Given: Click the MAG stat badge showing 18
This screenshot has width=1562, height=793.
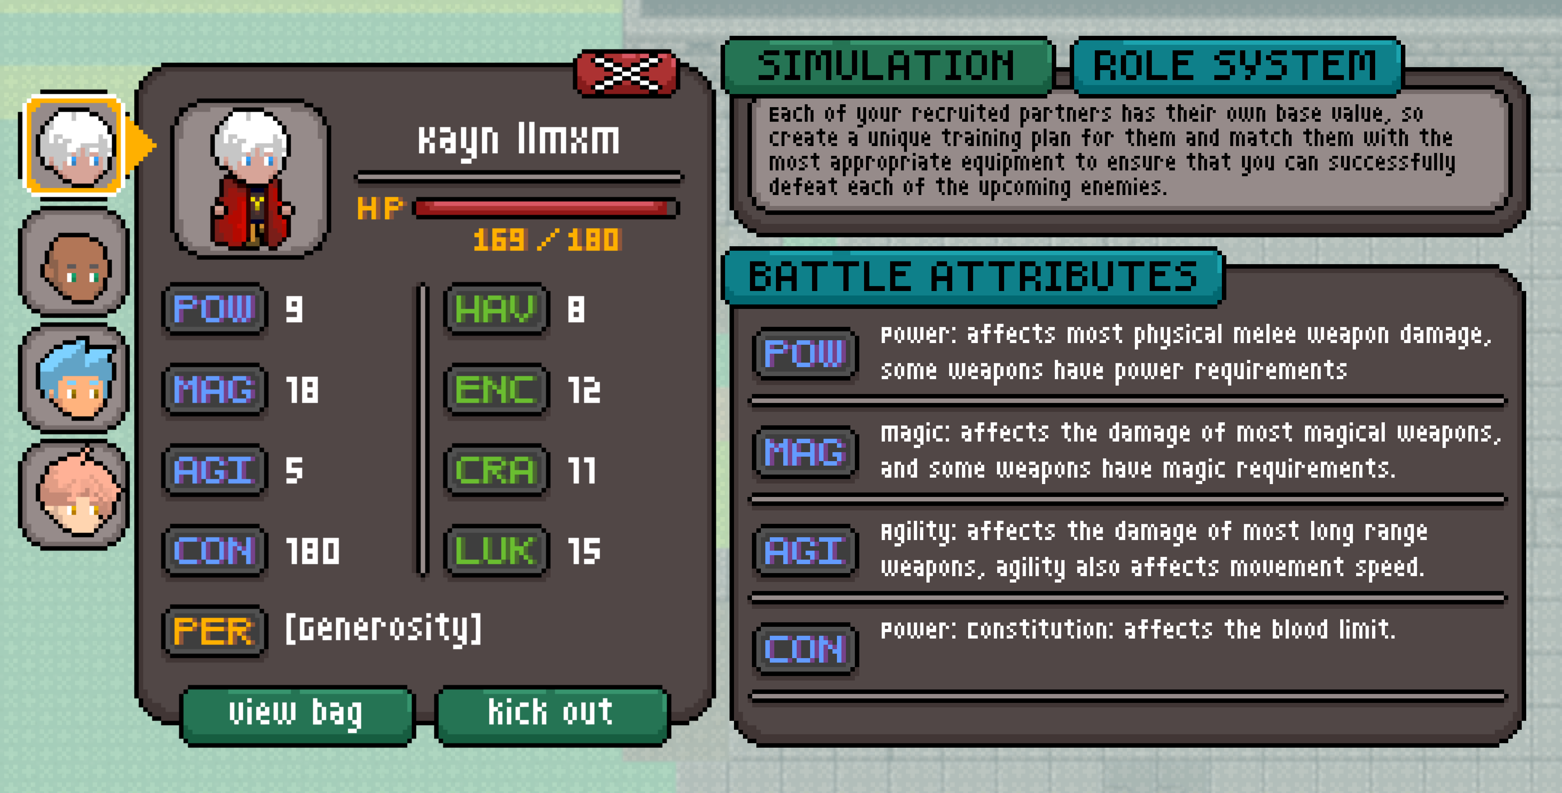Looking at the screenshot, I should pyautogui.click(x=214, y=390).
